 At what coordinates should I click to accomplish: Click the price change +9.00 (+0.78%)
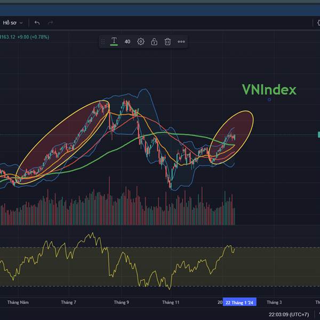(x=33, y=37)
